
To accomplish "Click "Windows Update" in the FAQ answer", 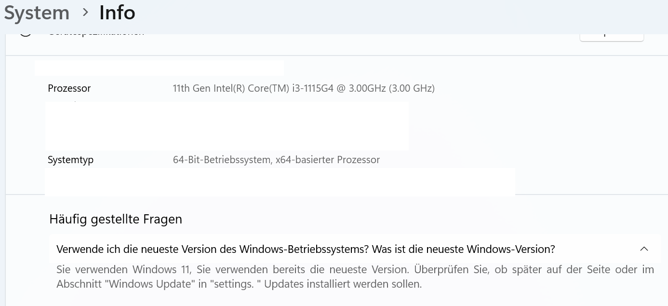I will click(x=151, y=284).
